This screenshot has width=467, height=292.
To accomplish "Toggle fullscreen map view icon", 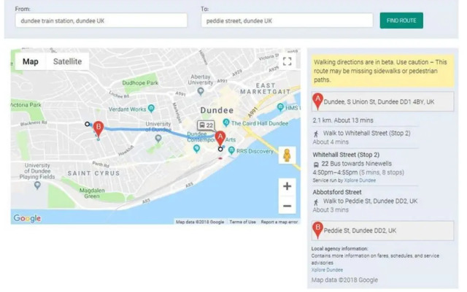I will [x=287, y=61].
